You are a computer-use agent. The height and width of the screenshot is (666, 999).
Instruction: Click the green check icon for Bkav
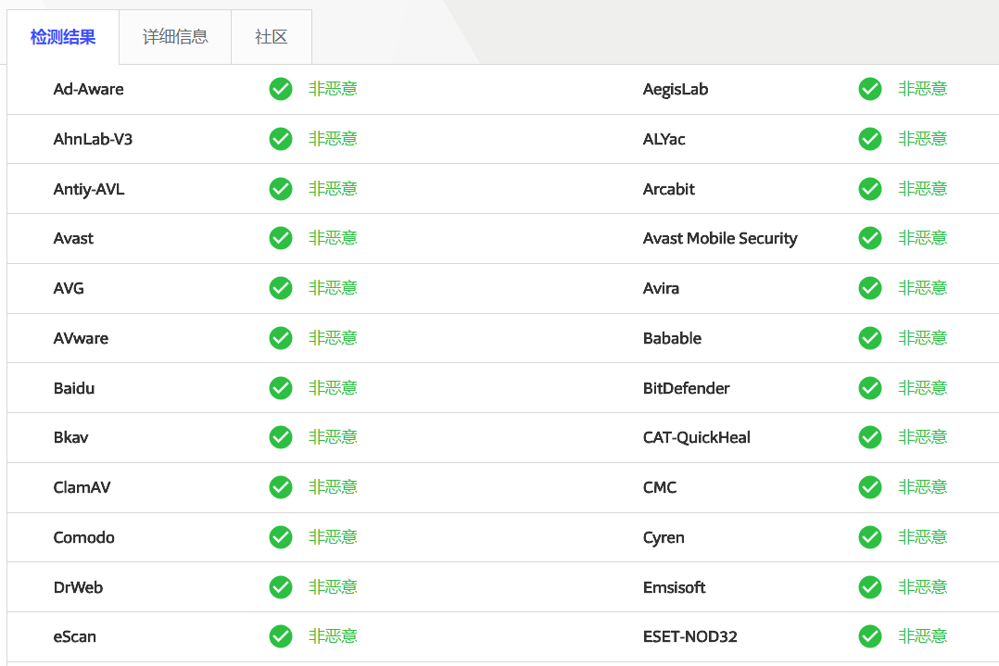[280, 437]
